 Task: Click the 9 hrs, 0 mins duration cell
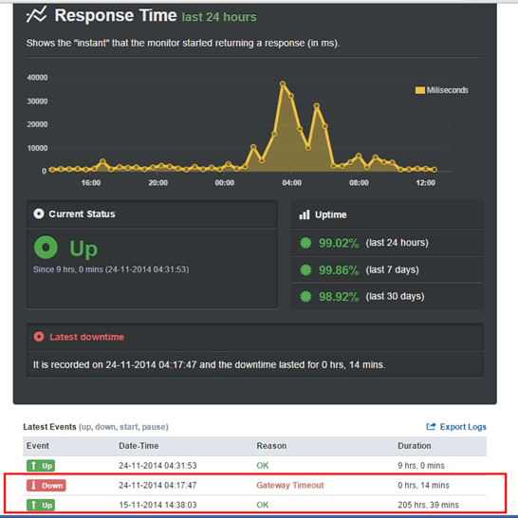click(x=421, y=466)
